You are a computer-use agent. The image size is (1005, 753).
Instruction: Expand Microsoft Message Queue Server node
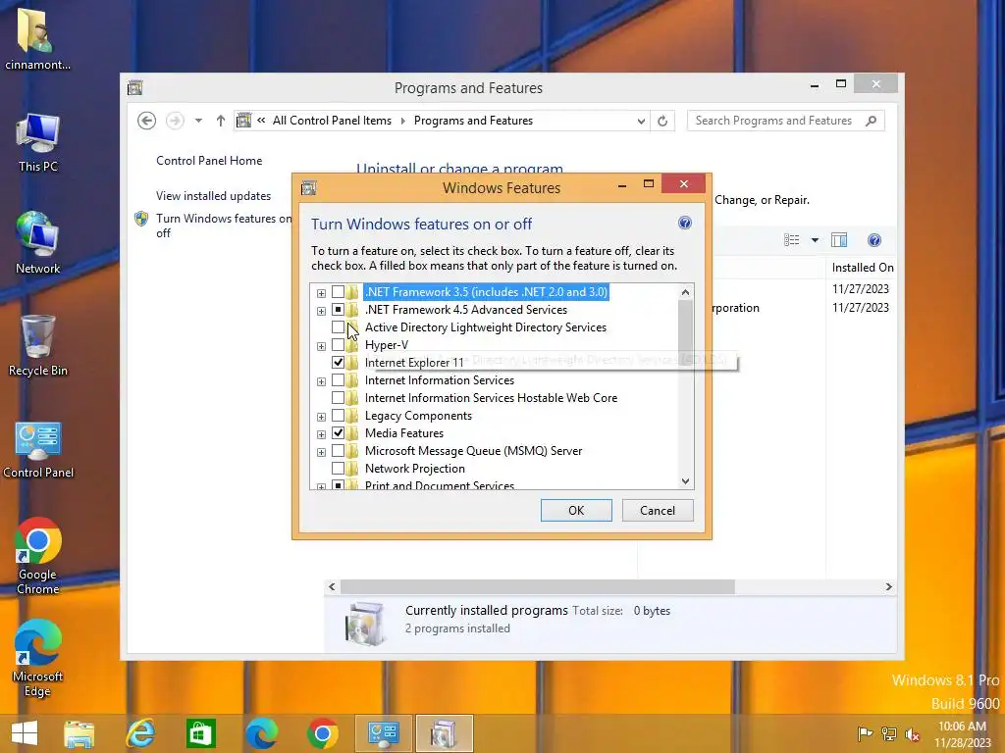321,452
